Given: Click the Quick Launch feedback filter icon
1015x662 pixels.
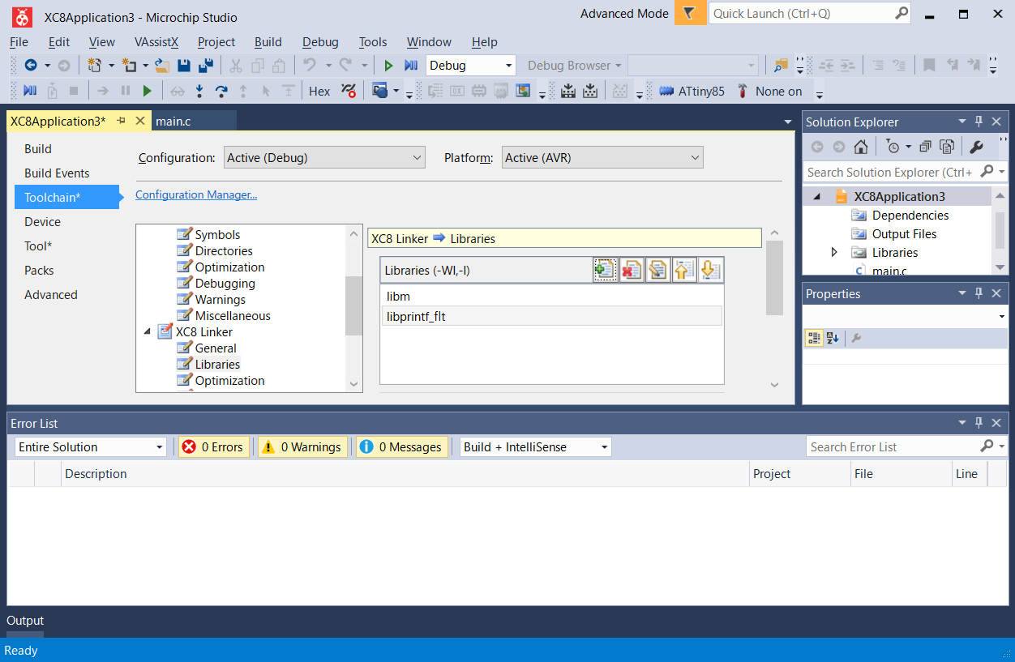Looking at the screenshot, I should coord(690,13).
